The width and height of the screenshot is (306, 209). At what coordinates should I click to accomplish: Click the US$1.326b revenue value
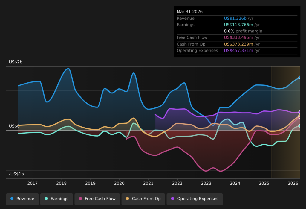(235, 18)
